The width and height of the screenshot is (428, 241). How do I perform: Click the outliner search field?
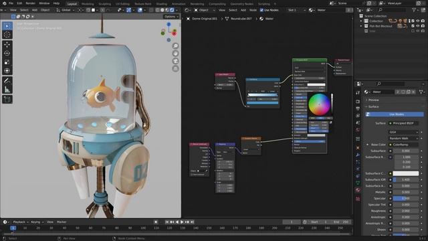click(392, 10)
